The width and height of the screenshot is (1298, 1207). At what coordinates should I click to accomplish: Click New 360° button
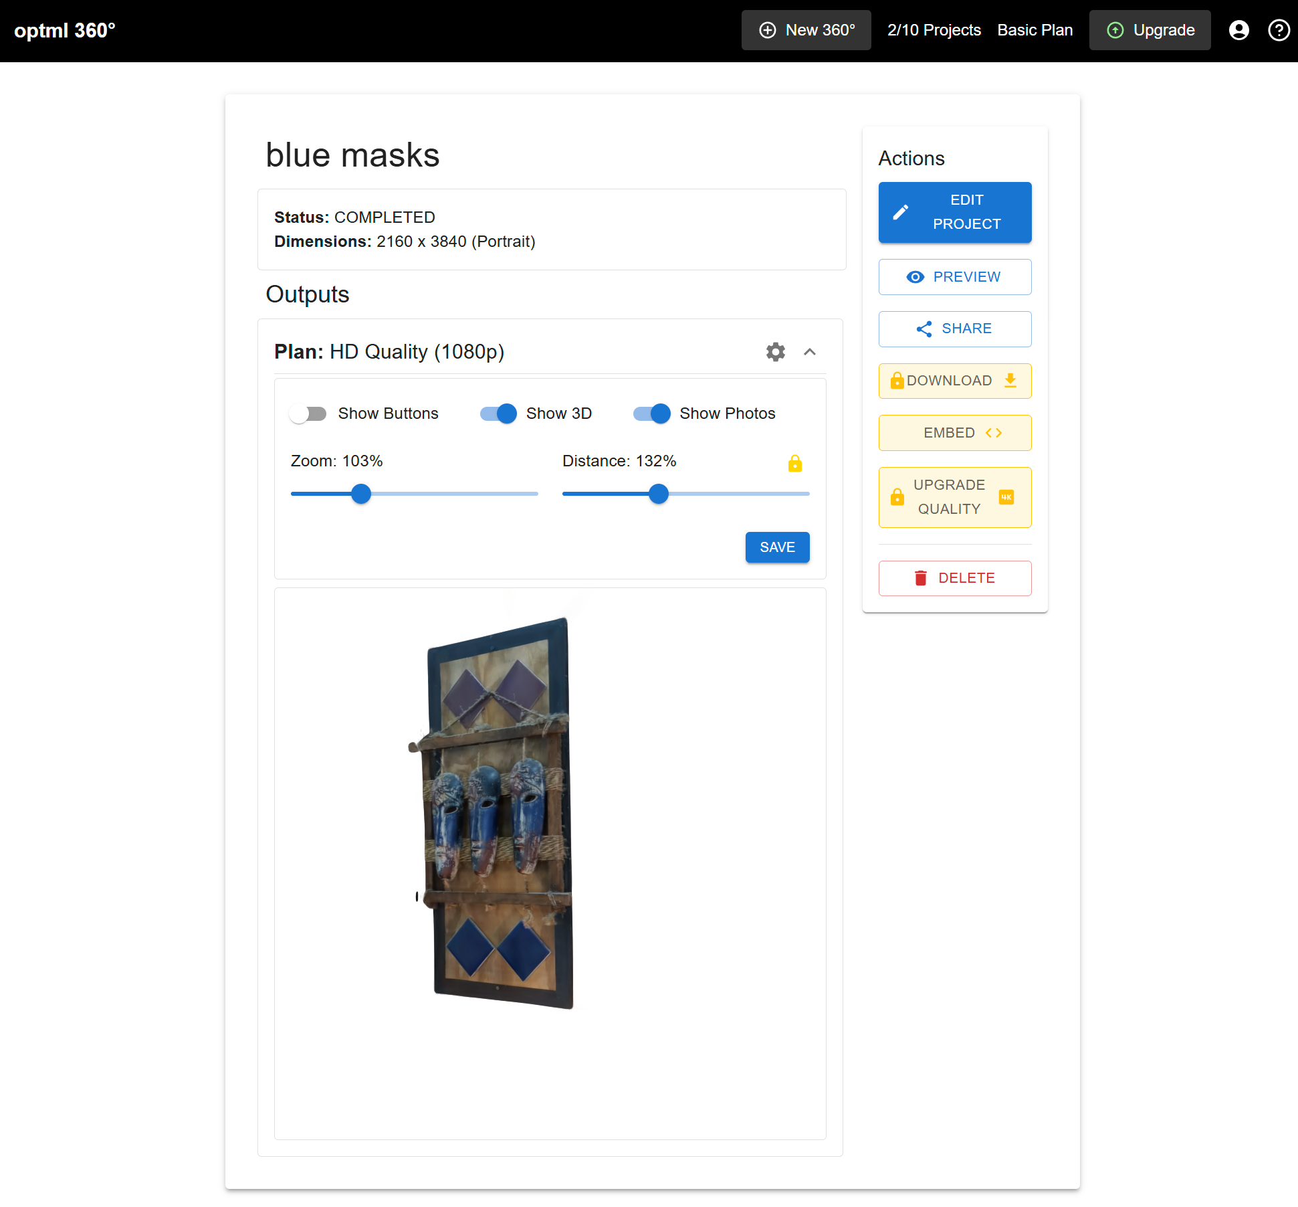coord(806,30)
